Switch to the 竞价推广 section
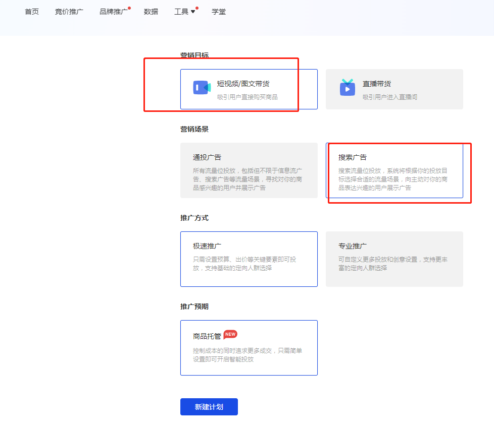This screenshot has height=430, width=494. click(x=69, y=11)
